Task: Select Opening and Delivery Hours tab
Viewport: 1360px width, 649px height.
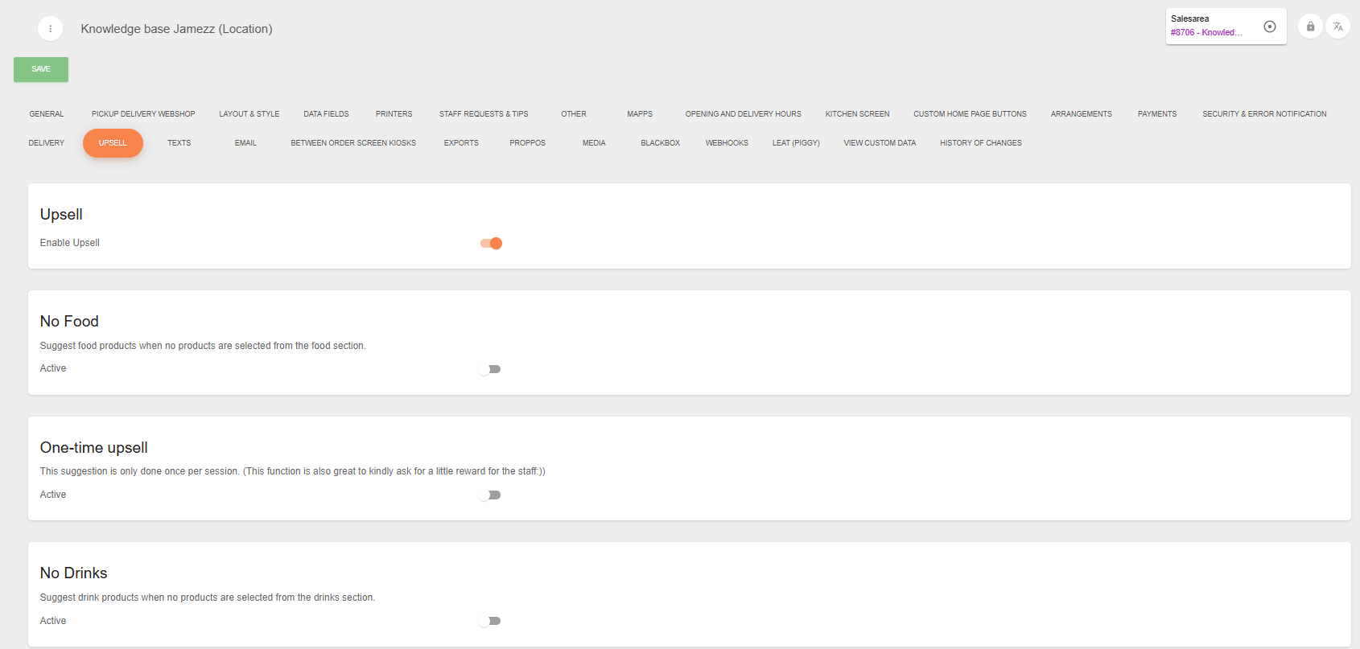Action: click(743, 114)
